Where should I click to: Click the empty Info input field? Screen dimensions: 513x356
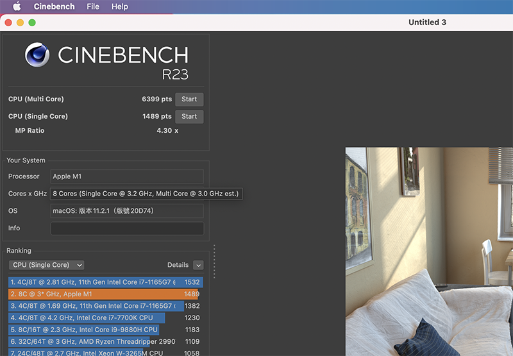[127, 228]
